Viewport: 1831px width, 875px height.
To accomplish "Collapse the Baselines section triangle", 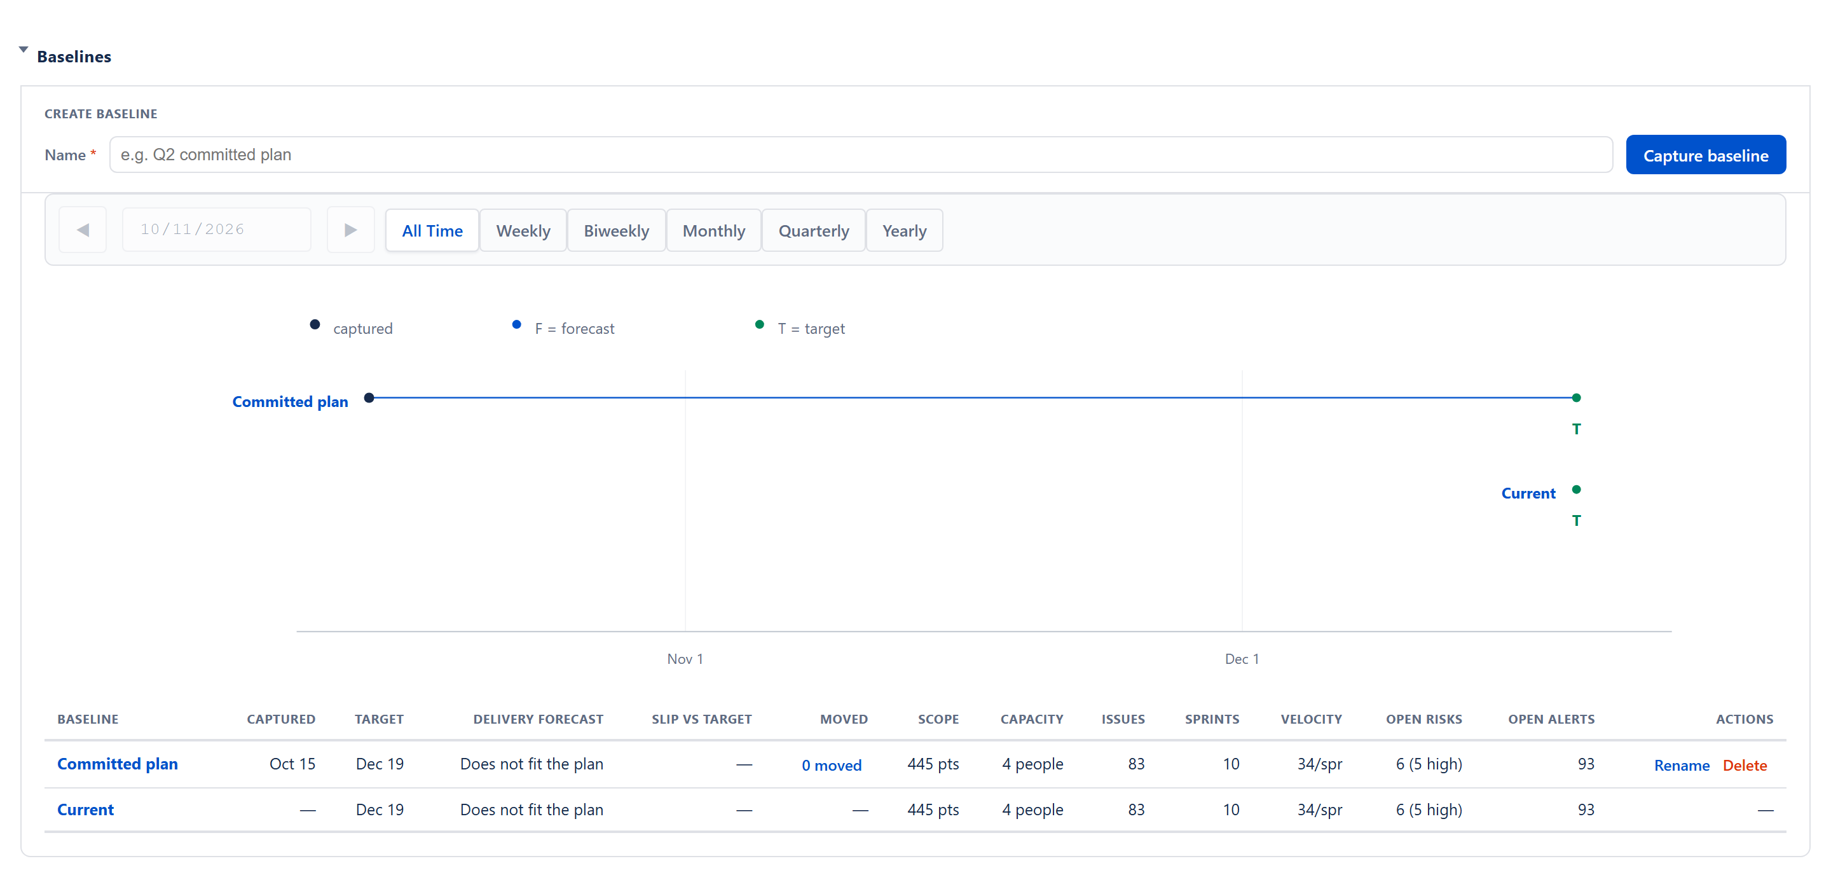I will (x=24, y=50).
